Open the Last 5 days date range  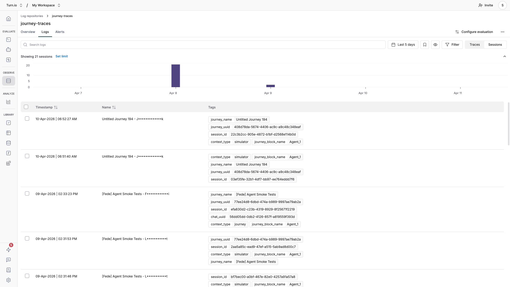(403, 45)
